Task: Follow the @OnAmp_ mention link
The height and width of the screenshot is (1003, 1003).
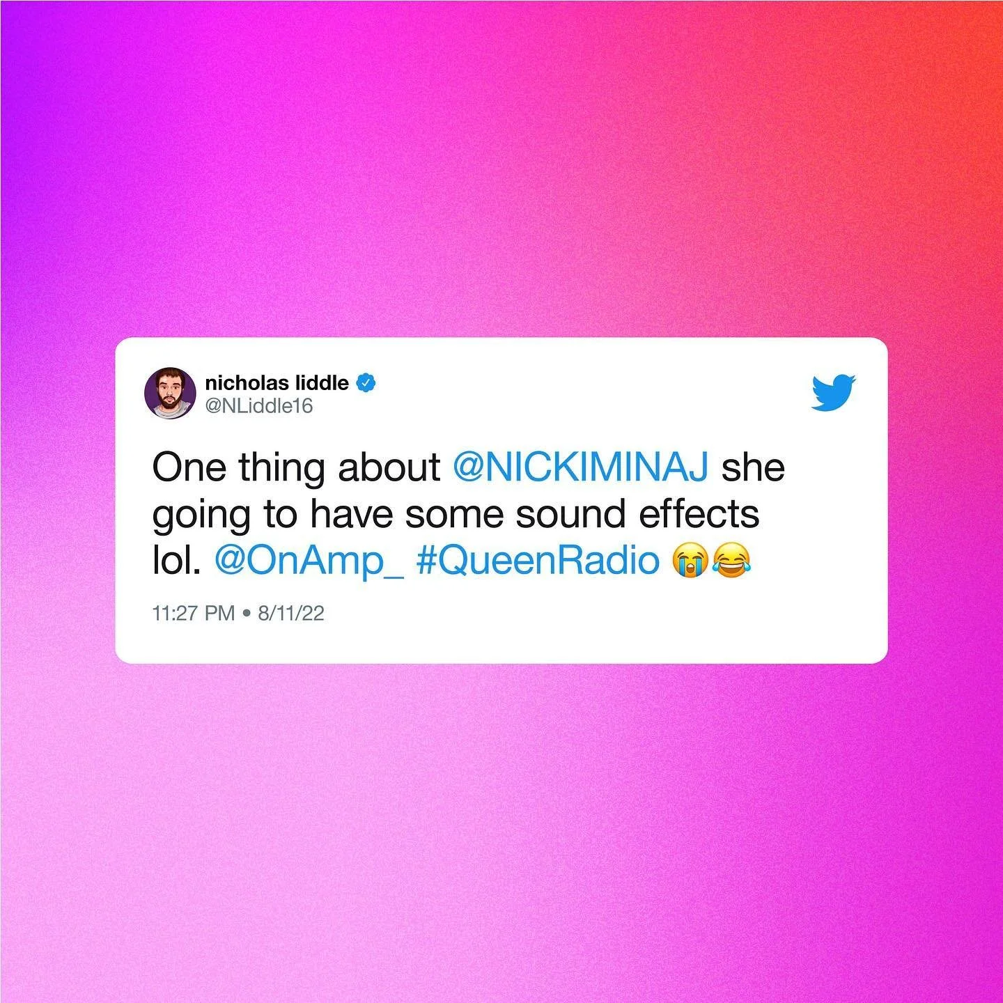Action: coord(309,561)
